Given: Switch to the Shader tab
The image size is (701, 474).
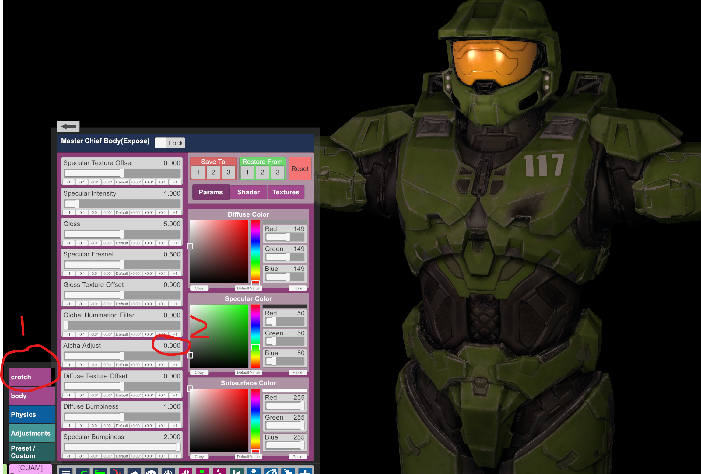Looking at the screenshot, I should point(248,192).
